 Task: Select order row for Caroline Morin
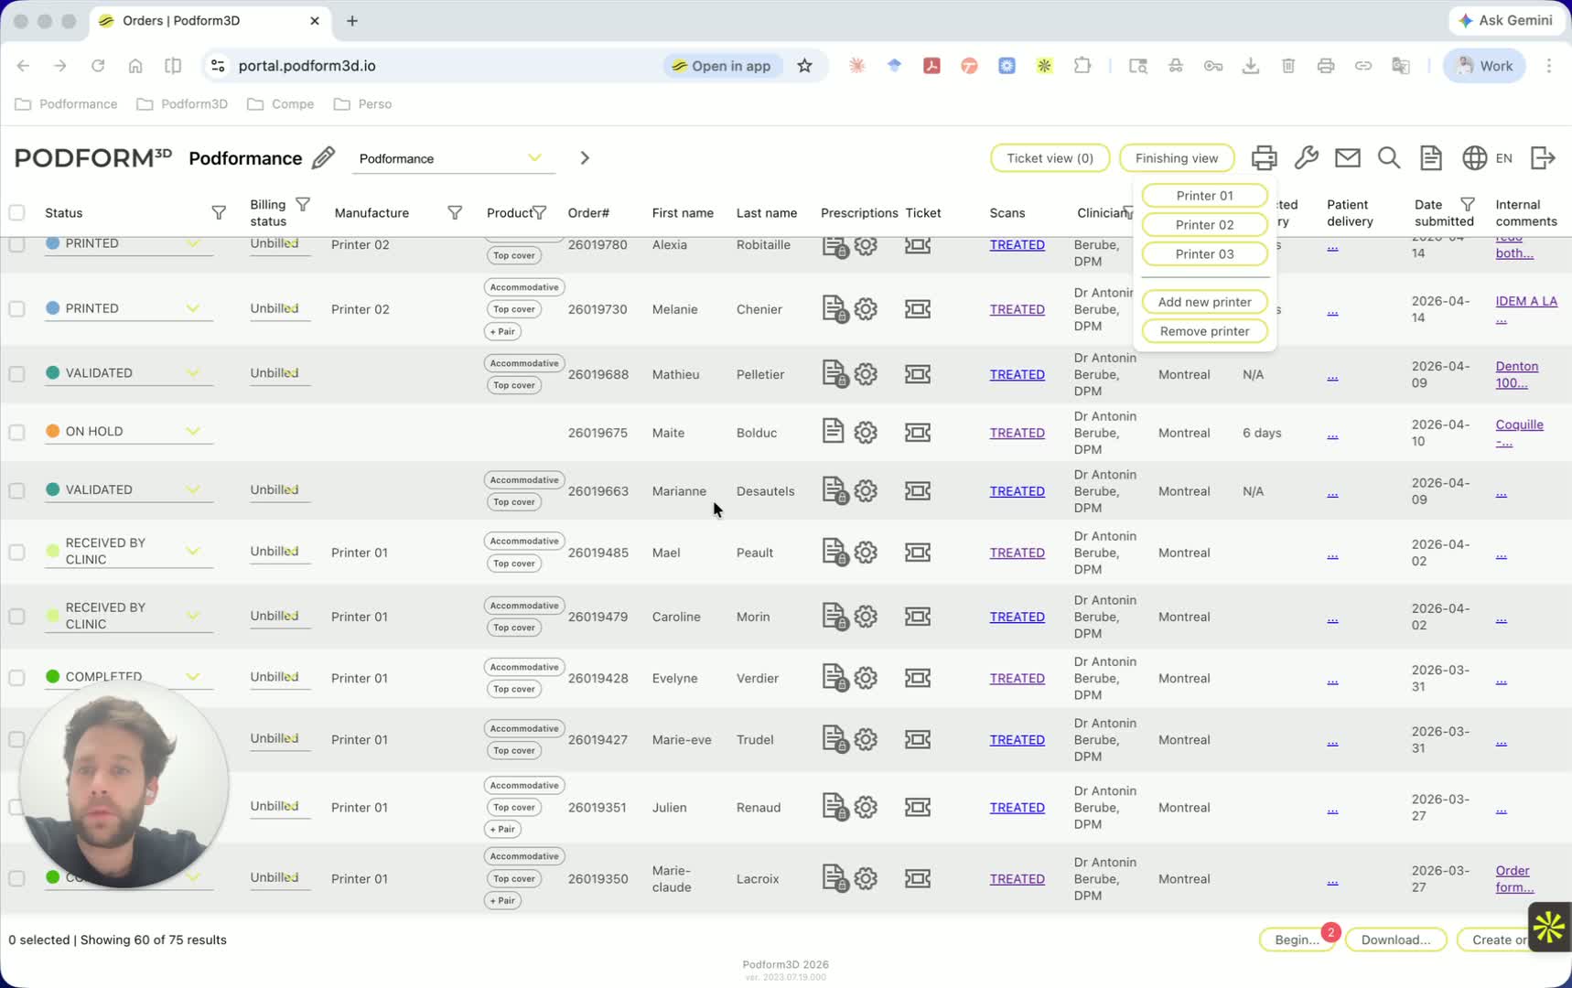tap(16, 617)
